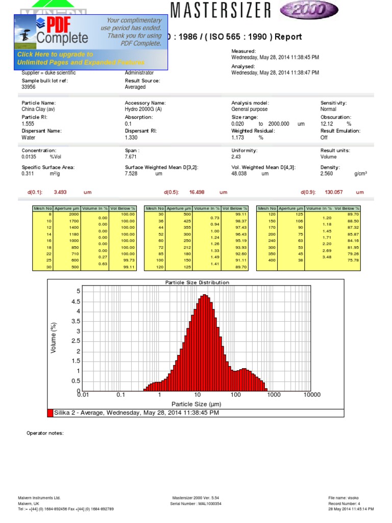This screenshot has height=523, width=392.
Task: Click the 'Click Here to upgrade' banner link
Action: tap(80, 58)
